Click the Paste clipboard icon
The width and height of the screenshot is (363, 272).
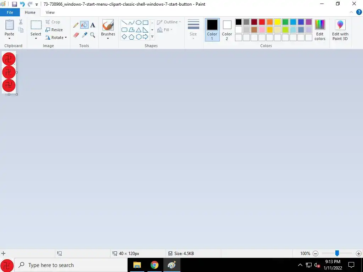coord(10,25)
